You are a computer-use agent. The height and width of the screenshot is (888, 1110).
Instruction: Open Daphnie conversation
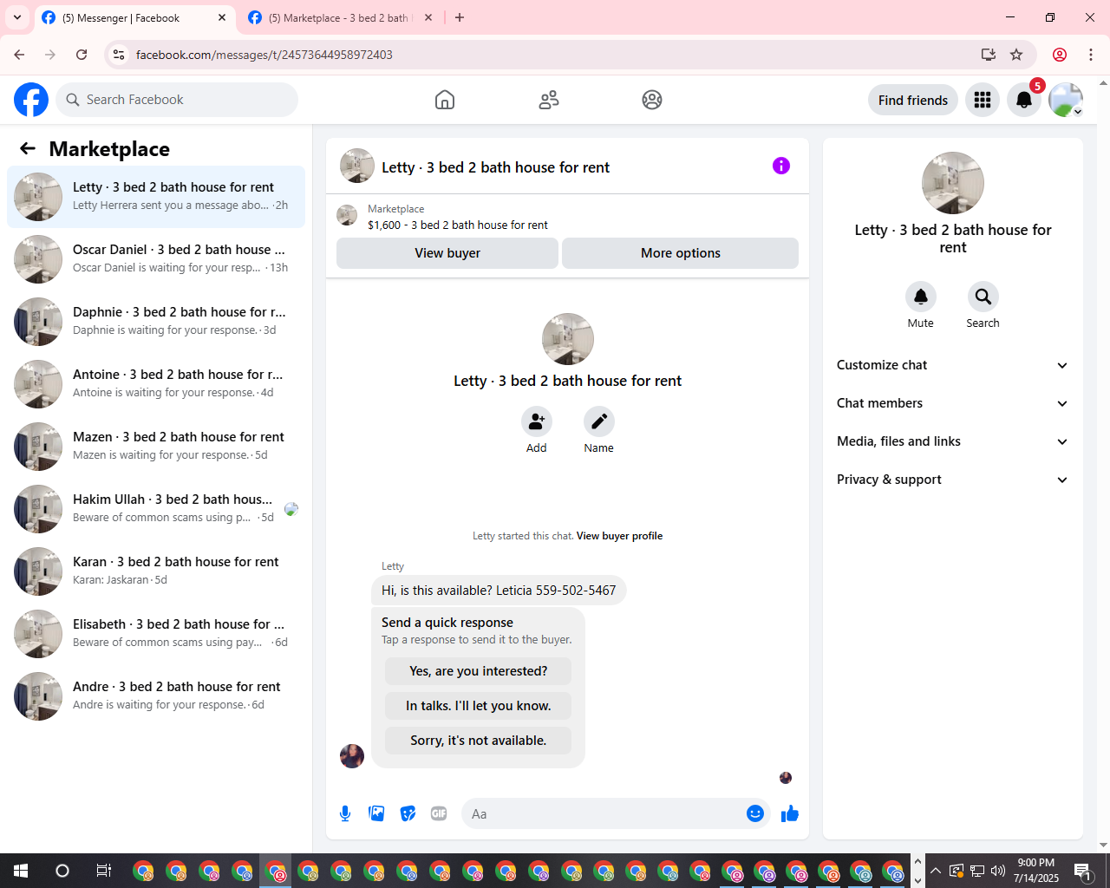click(x=156, y=322)
